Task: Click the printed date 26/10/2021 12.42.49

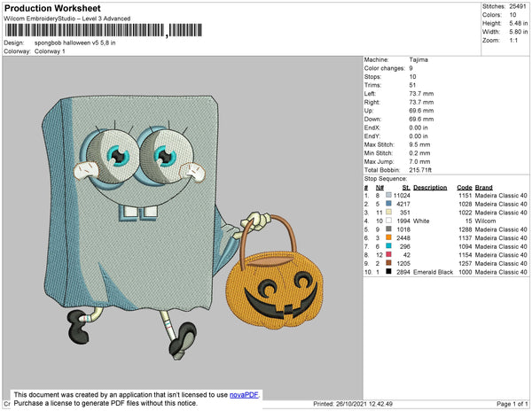Action: (x=364, y=404)
